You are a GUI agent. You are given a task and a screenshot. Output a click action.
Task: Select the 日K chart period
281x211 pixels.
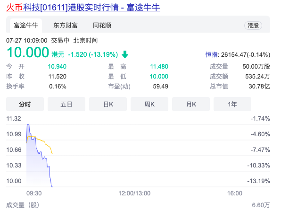(x=108, y=104)
